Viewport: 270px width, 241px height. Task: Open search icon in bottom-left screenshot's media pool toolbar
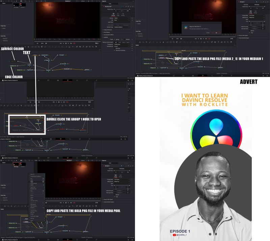[x=25, y=160]
